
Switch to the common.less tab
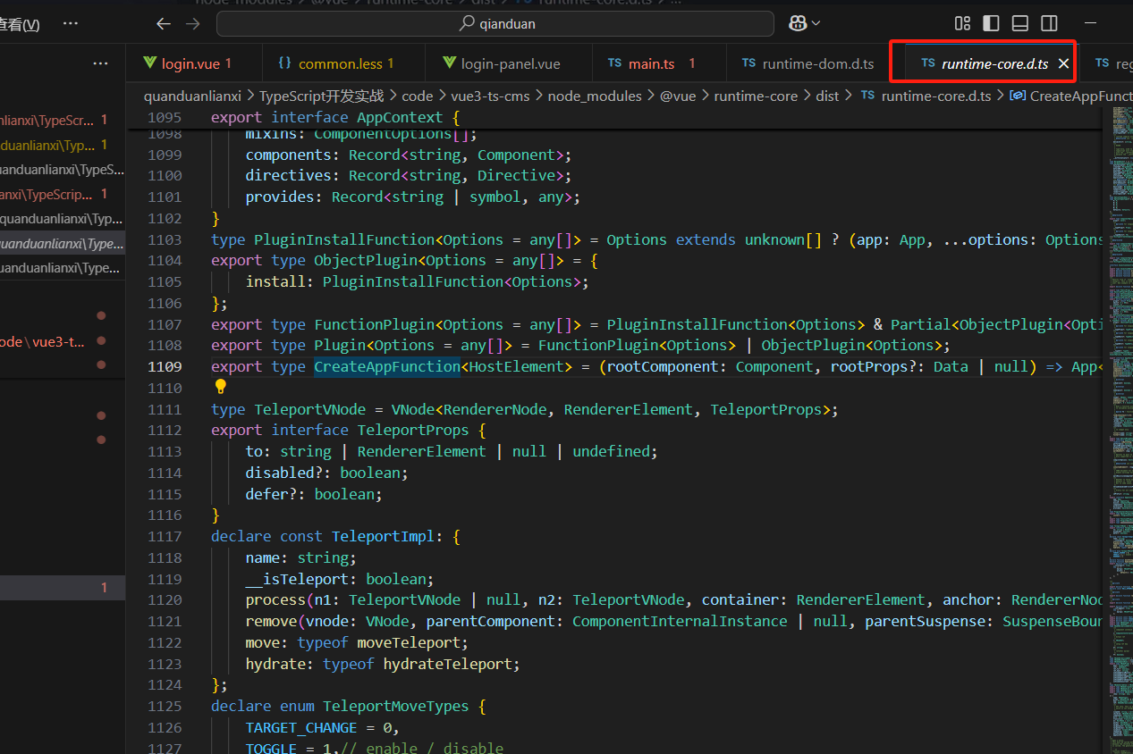point(339,63)
